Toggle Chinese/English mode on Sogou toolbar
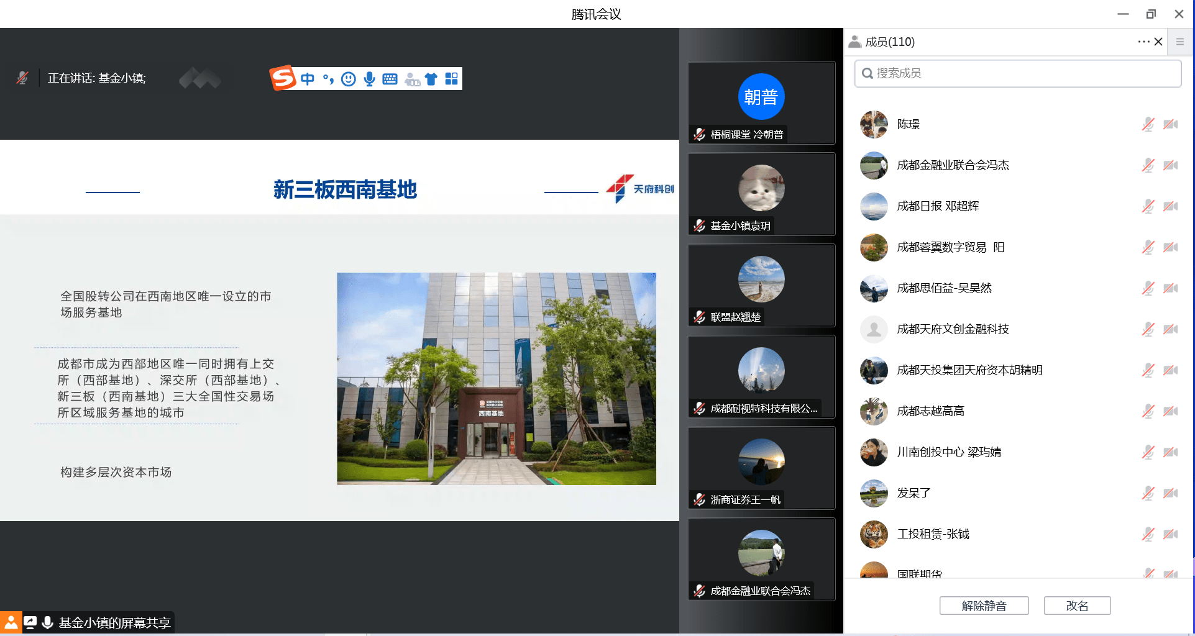 [308, 79]
